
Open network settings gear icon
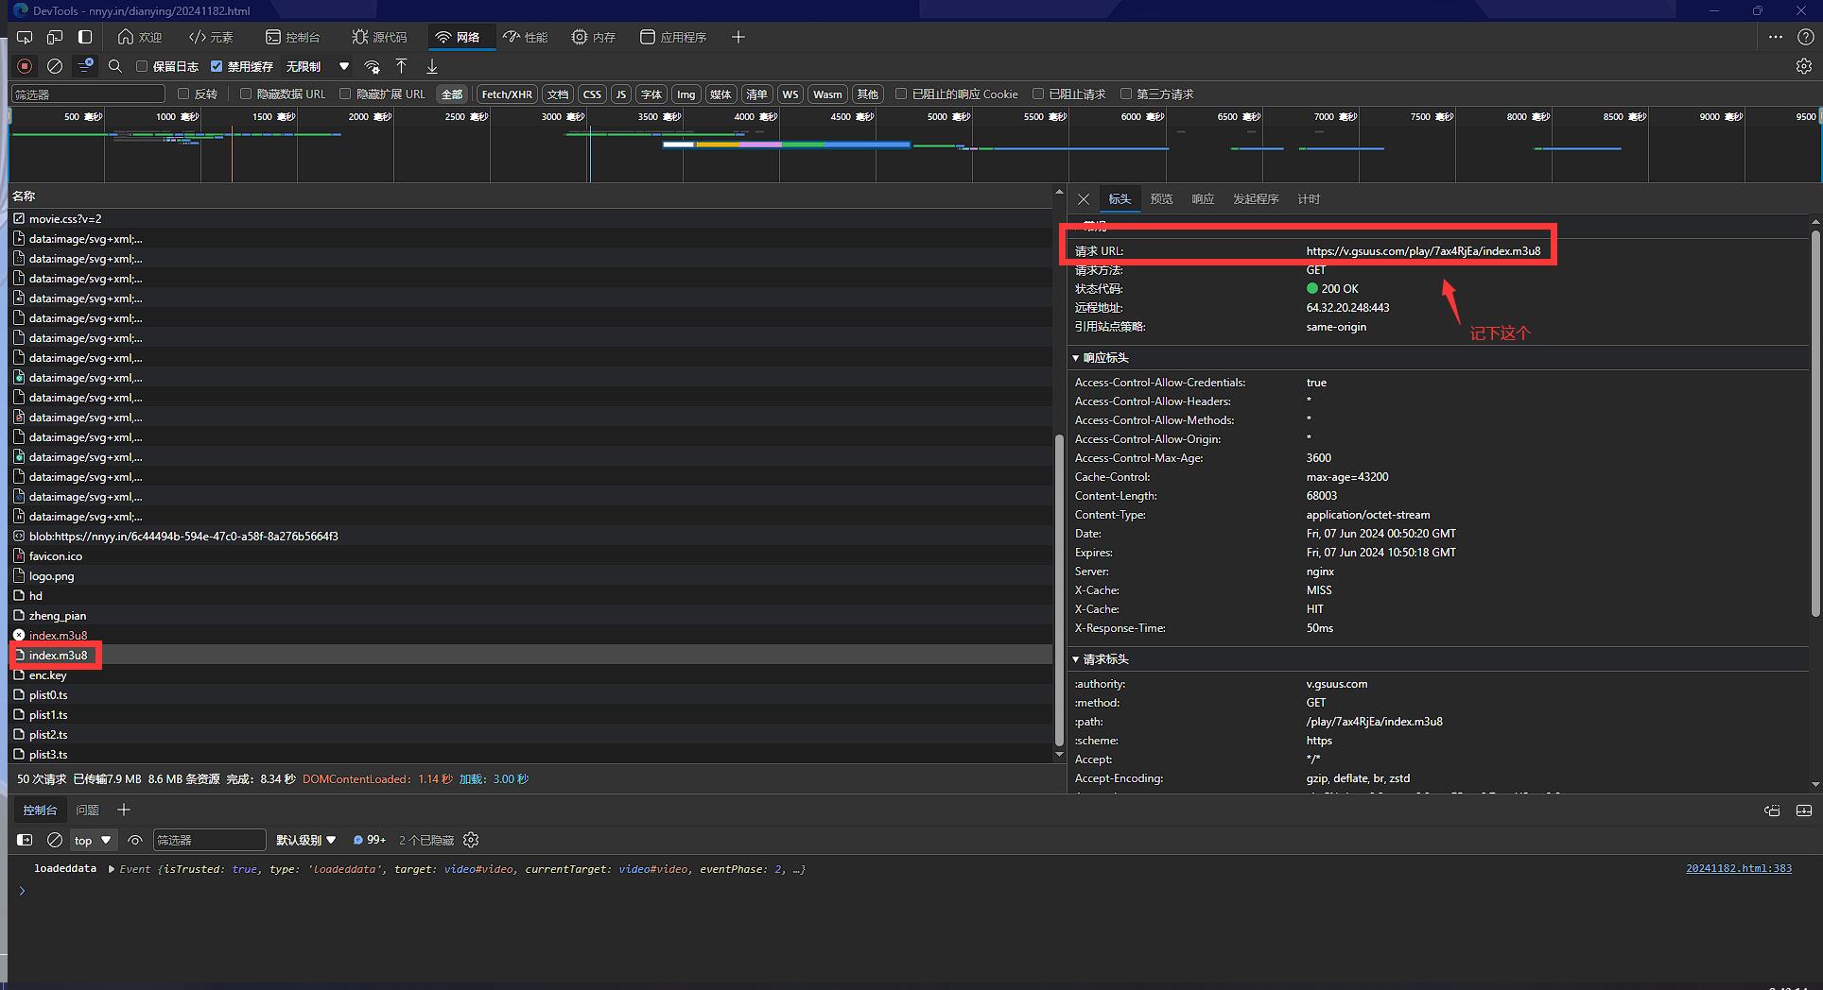pos(1803,66)
